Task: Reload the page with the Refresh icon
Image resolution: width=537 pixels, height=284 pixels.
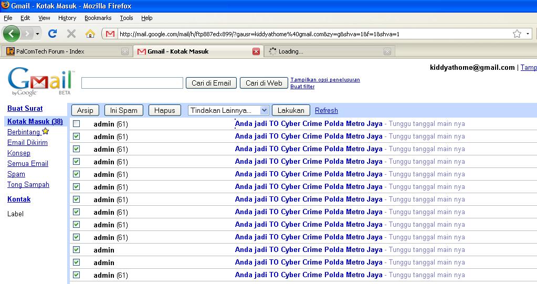Action: coord(52,34)
